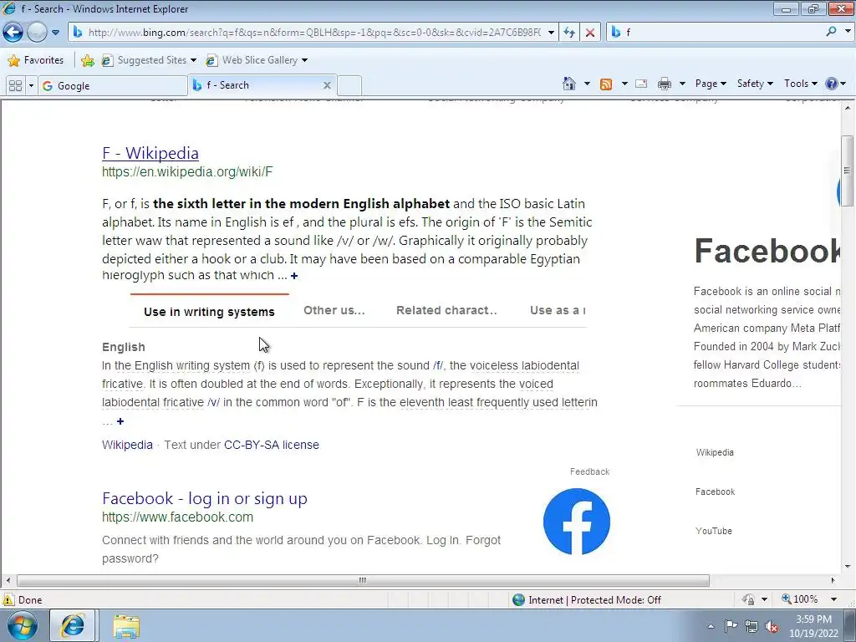856x642 pixels.
Task: Click Facebook in the side panel
Action: click(716, 492)
